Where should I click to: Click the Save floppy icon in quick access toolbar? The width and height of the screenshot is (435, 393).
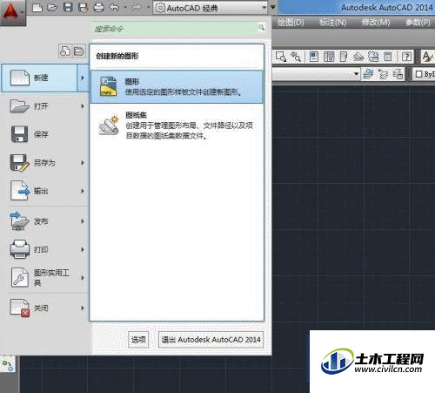(68, 7)
